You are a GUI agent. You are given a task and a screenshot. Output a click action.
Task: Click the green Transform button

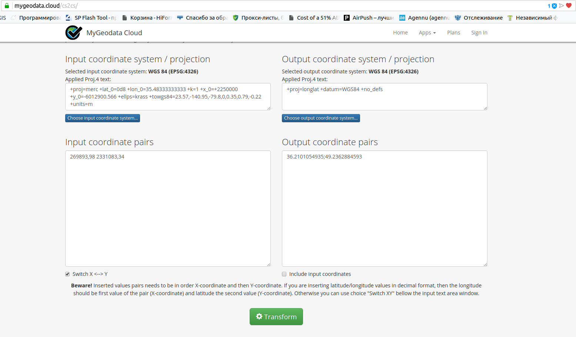(276, 317)
